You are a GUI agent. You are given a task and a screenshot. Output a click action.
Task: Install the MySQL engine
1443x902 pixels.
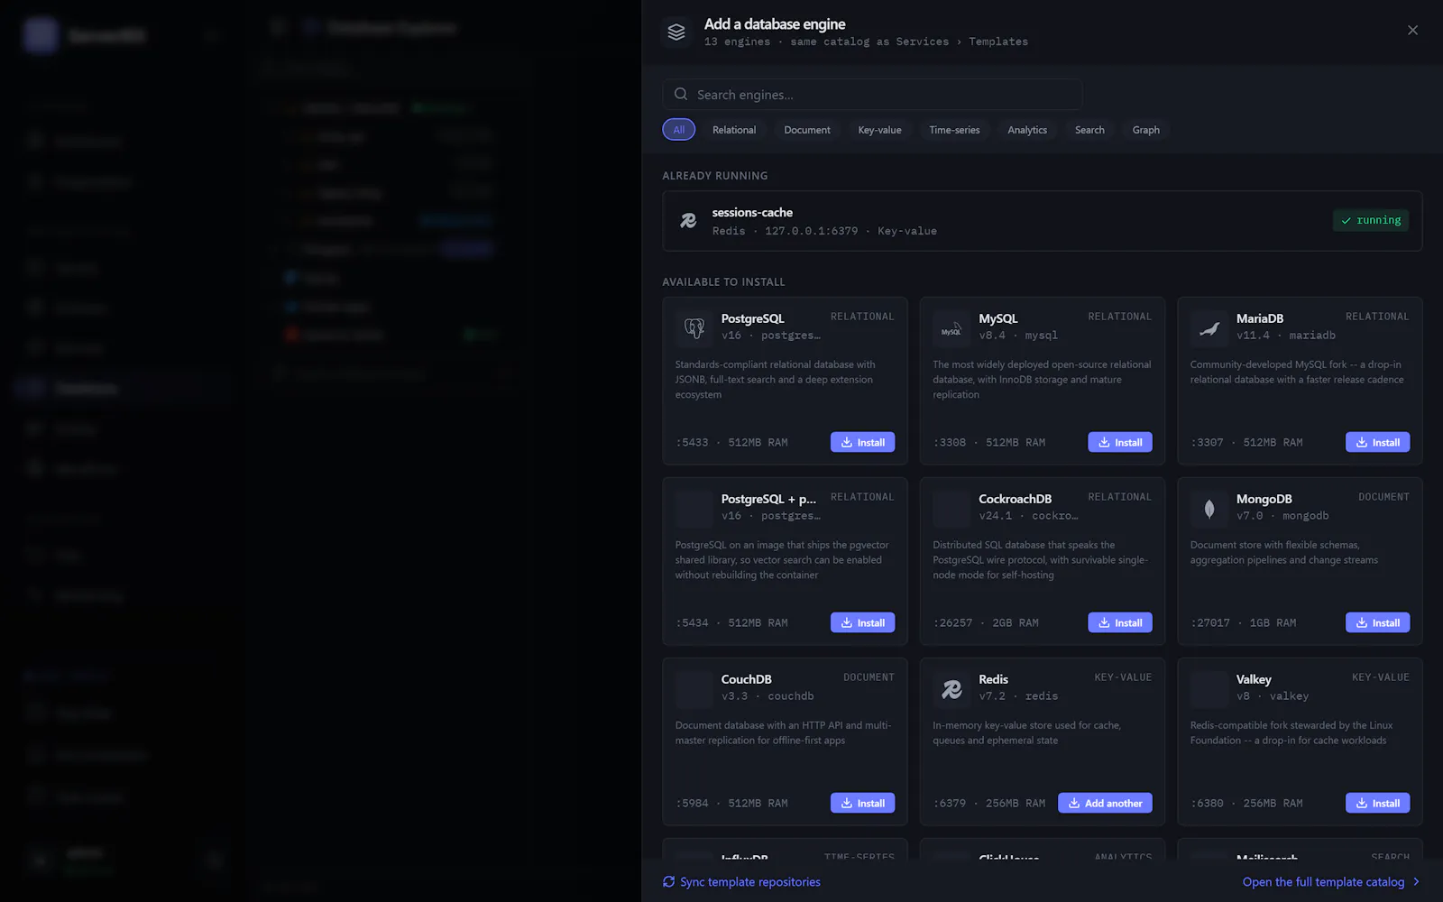coord(1120,442)
